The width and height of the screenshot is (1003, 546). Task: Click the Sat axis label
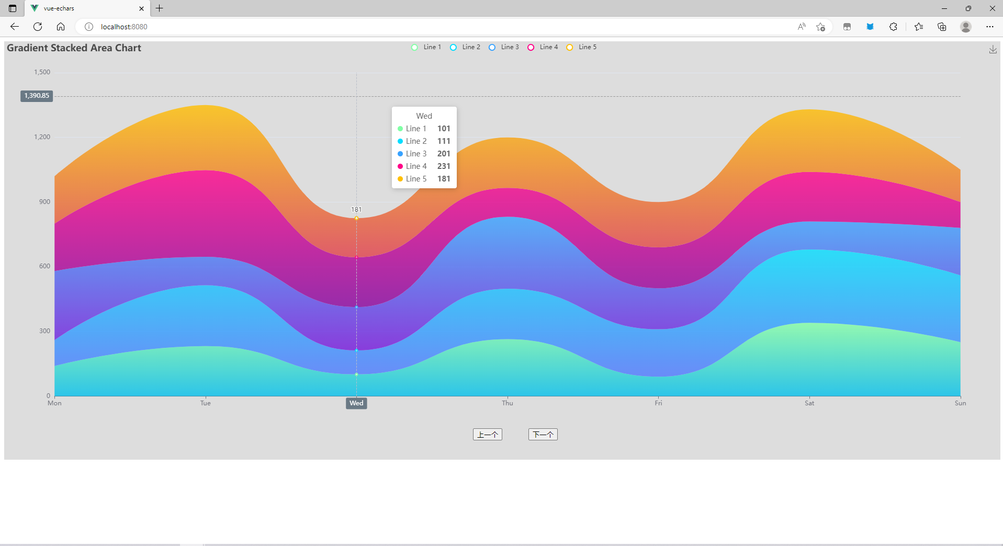(809, 403)
